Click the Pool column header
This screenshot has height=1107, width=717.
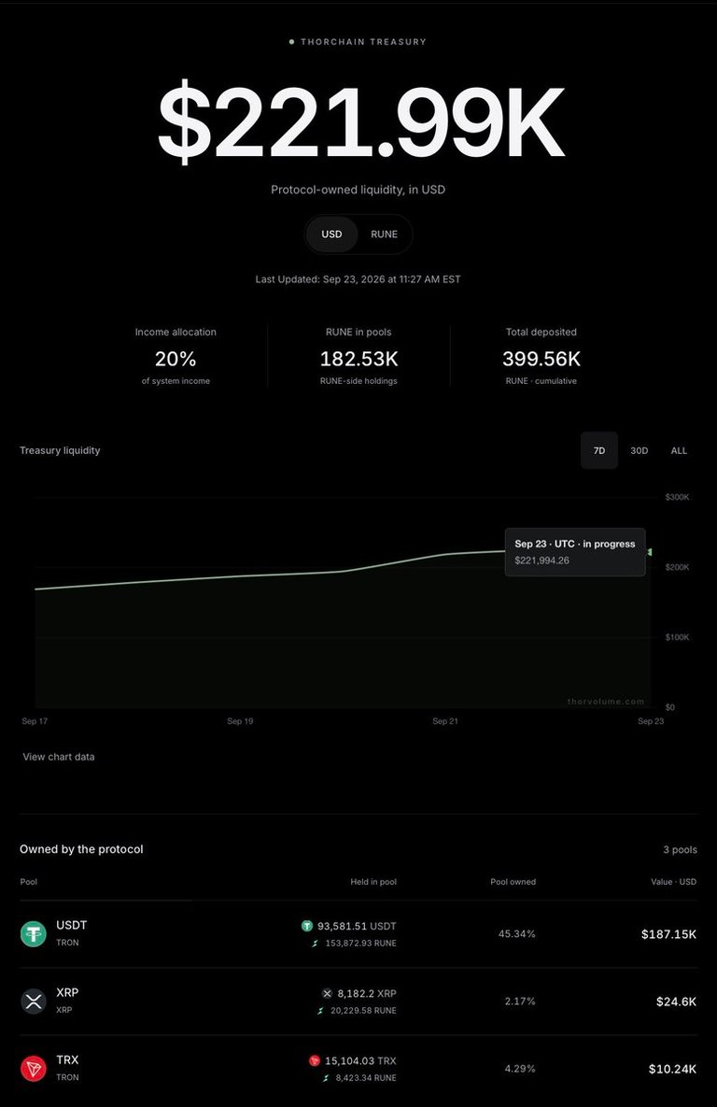(29, 882)
